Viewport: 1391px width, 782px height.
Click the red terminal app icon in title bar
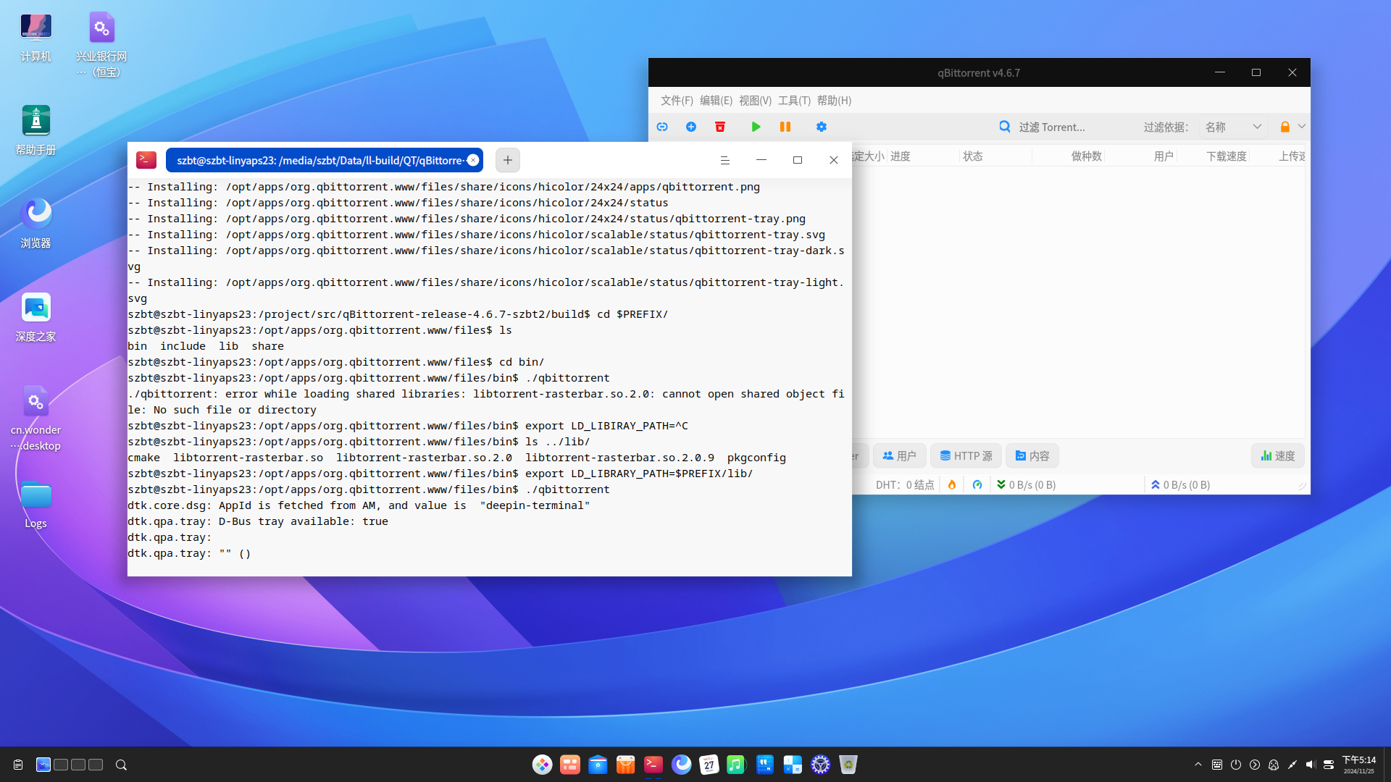[x=146, y=160]
